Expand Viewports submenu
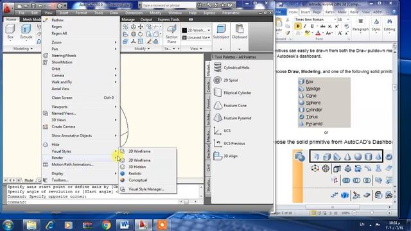 81,107
